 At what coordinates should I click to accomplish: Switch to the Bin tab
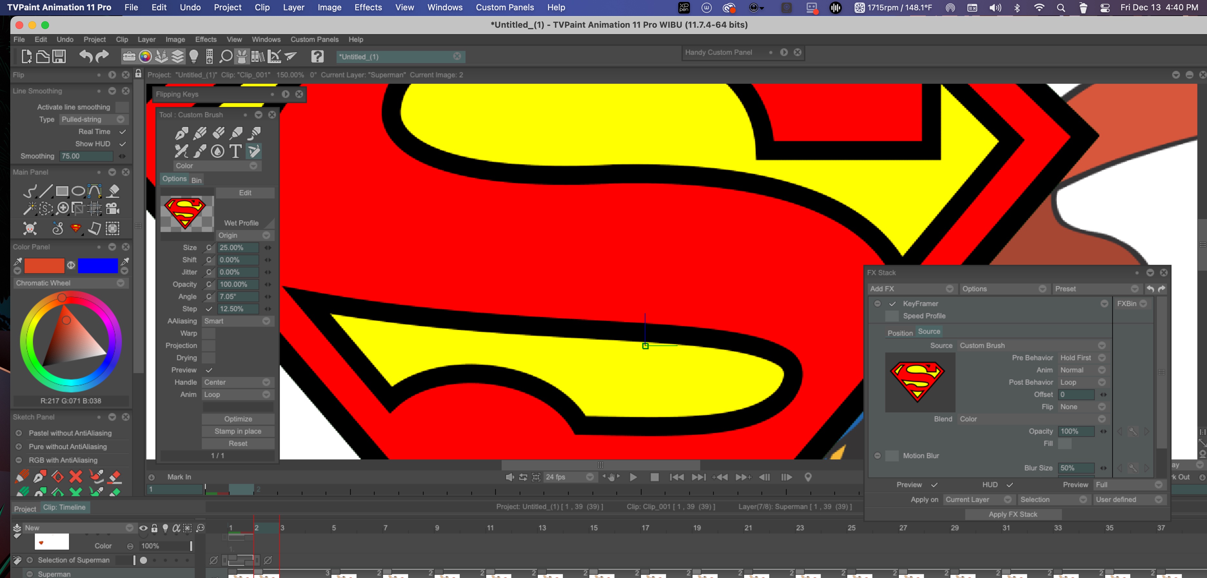point(196,180)
